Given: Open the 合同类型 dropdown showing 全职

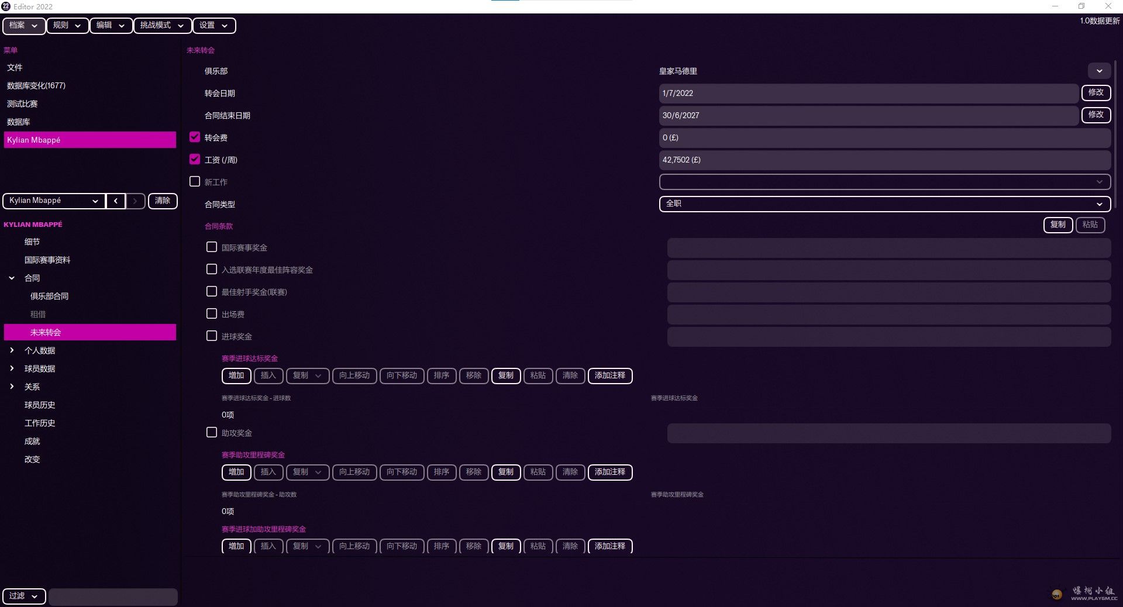Looking at the screenshot, I should 884,204.
